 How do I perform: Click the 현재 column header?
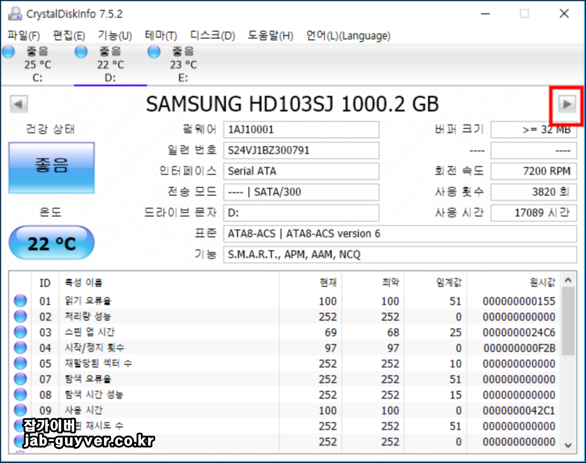[x=310, y=283]
